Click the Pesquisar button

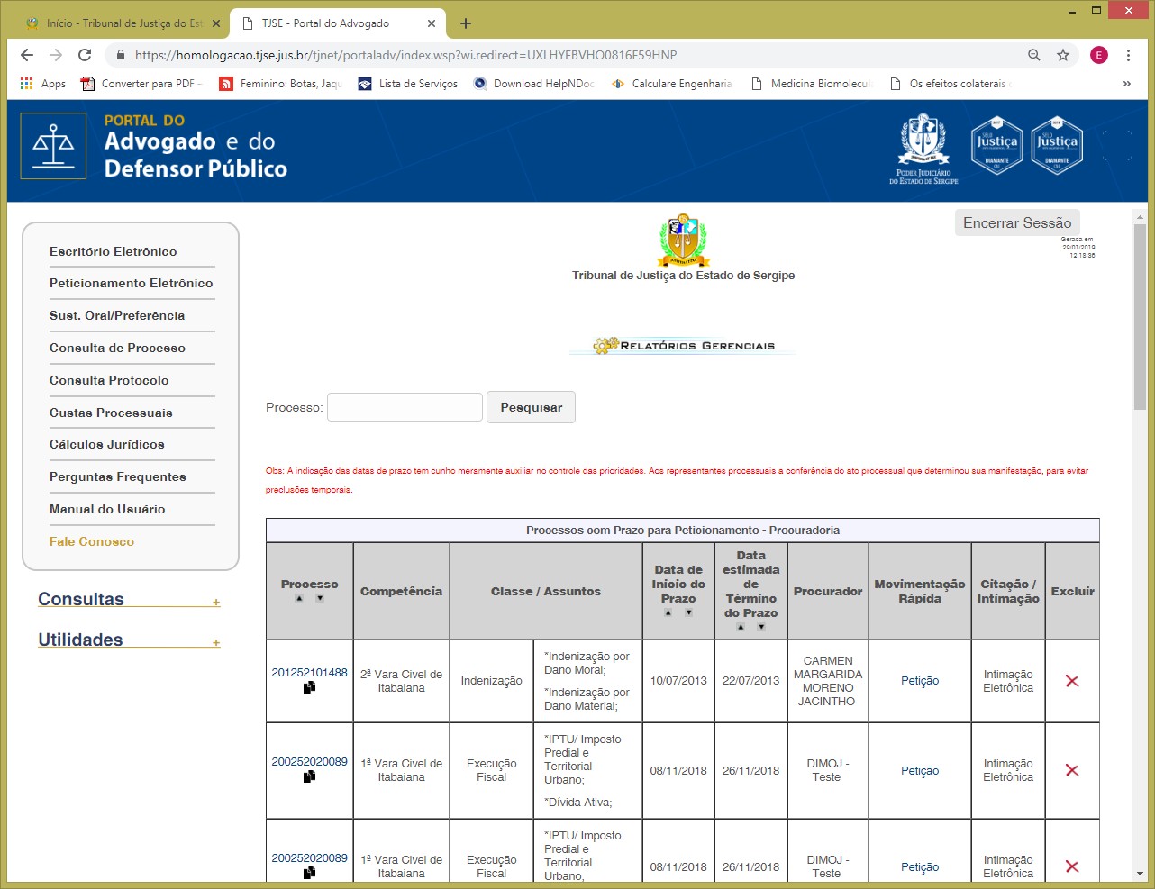point(531,407)
